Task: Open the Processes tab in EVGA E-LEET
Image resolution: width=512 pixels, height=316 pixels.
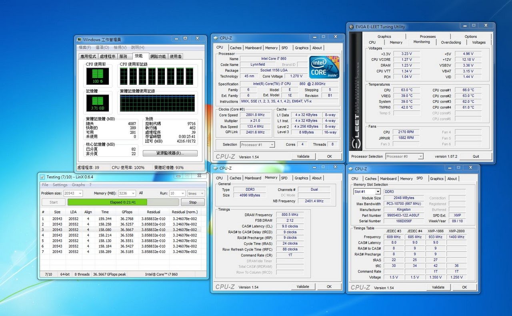Action: point(428,36)
